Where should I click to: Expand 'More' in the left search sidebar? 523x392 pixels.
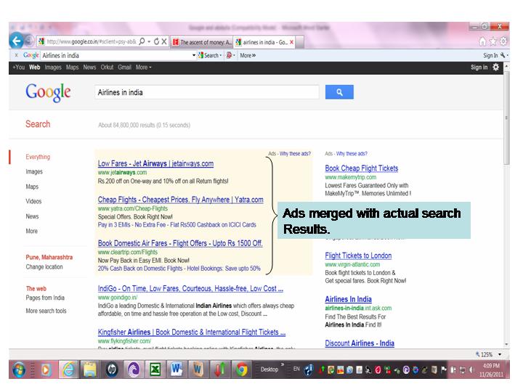(32, 231)
